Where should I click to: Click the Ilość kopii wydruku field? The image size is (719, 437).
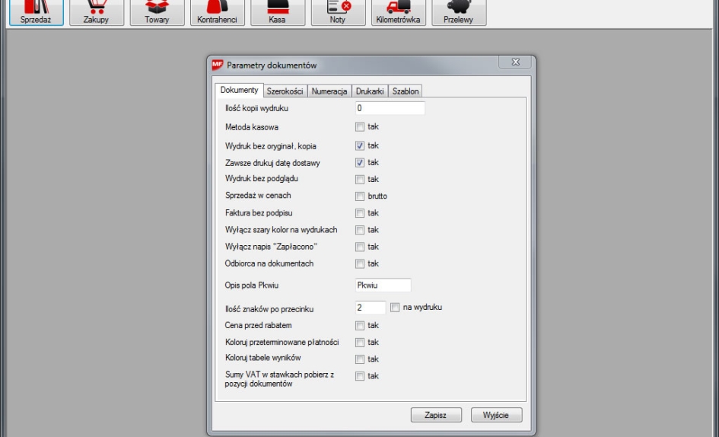tap(389, 109)
